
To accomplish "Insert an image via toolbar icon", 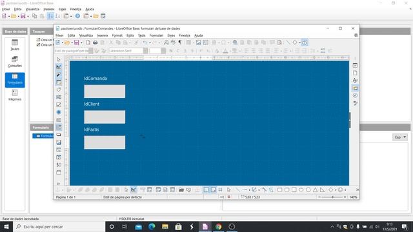I will click(198, 43).
